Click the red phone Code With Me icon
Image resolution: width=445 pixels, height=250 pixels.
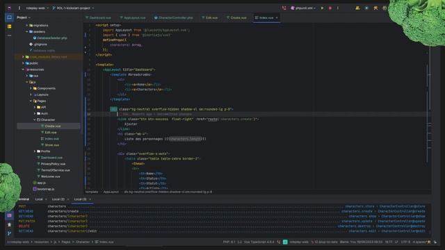click(x=284, y=8)
